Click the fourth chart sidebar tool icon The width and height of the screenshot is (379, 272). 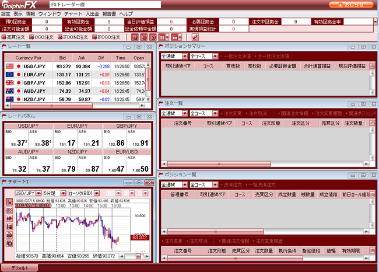tap(9, 226)
